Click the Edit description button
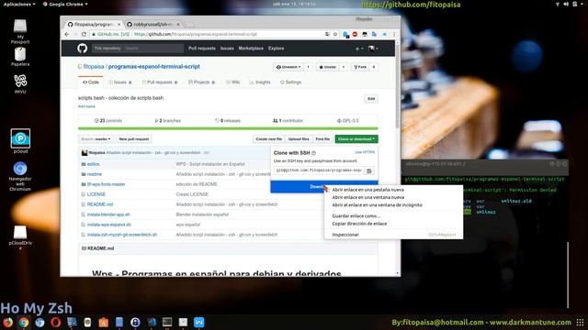 click(371, 99)
